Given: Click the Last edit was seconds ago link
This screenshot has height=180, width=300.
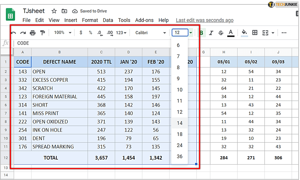Looking at the screenshot, I should pyautogui.click(x=205, y=20).
